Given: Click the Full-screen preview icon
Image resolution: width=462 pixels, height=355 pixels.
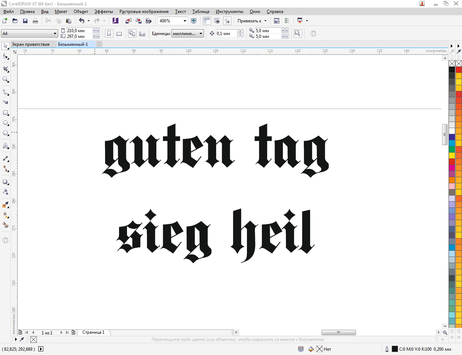Looking at the screenshot, I should 194,21.
